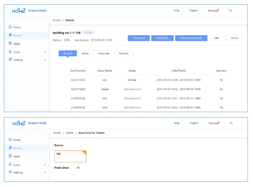253x187 pixels.
Task: Click the Hotel logo on the Issue Card page
Action: coord(19,123)
